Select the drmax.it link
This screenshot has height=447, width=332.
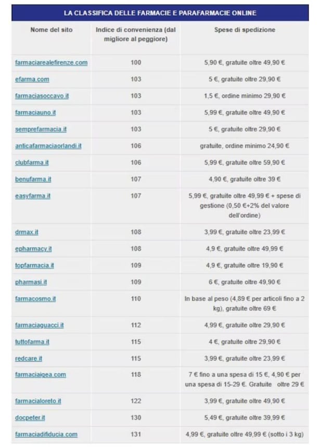[27, 232]
